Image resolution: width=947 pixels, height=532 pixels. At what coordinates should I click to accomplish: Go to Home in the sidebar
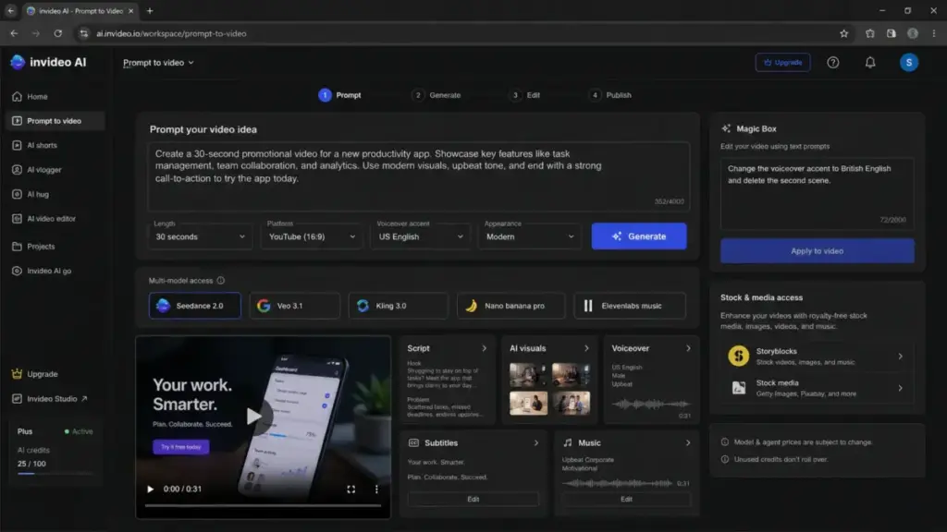click(x=53, y=96)
